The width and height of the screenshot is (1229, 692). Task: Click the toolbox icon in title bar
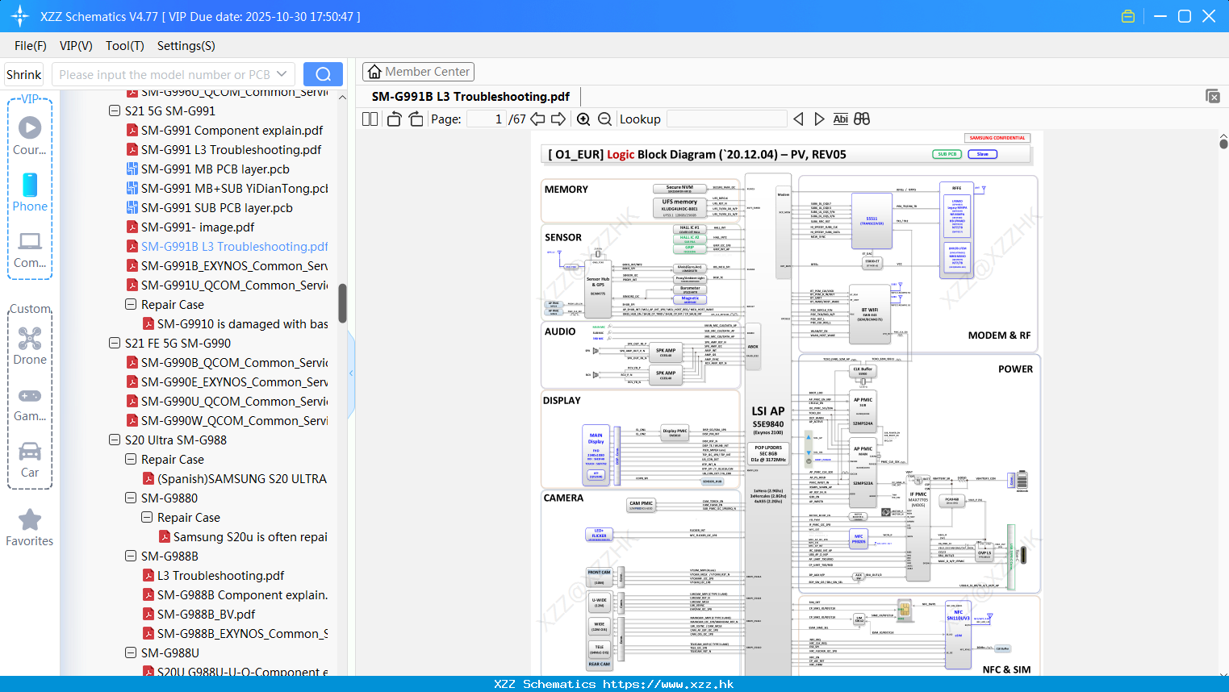click(1128, 16)
